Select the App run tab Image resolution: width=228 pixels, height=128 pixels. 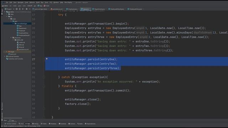12,121
